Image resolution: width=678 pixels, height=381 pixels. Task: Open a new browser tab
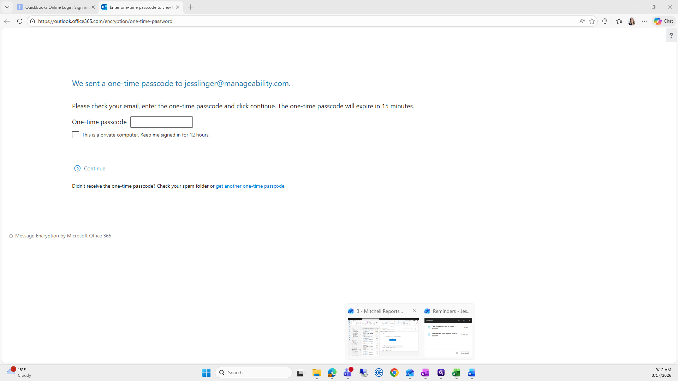coord(190,7)
